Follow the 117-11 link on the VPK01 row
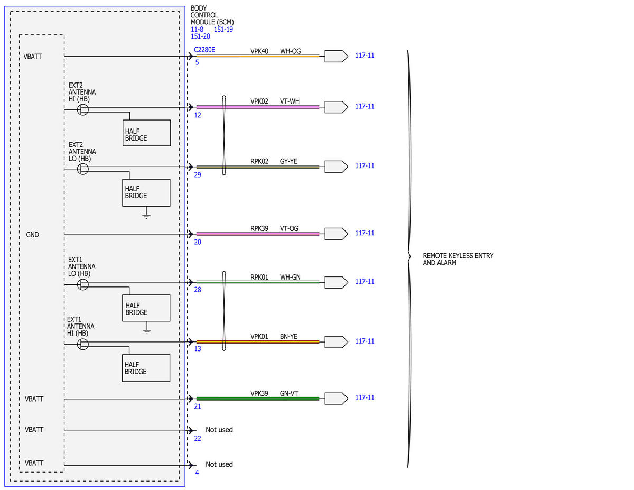The height and width of the screenshot is (490, 634). click(x=365, y=341)
